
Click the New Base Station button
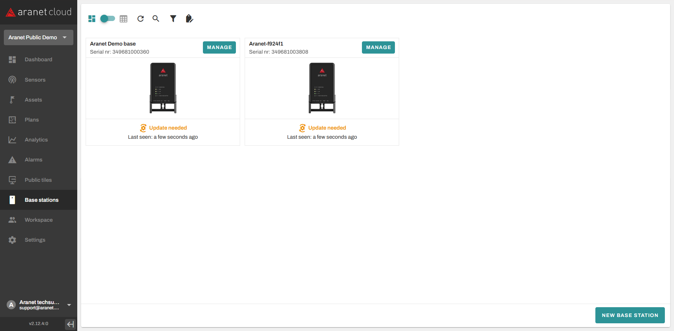click(630, 315)
